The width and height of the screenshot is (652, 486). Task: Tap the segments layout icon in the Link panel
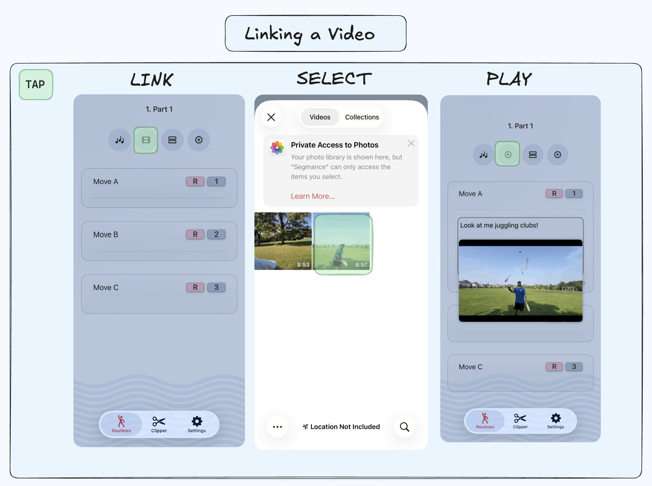tap(172, 140)
